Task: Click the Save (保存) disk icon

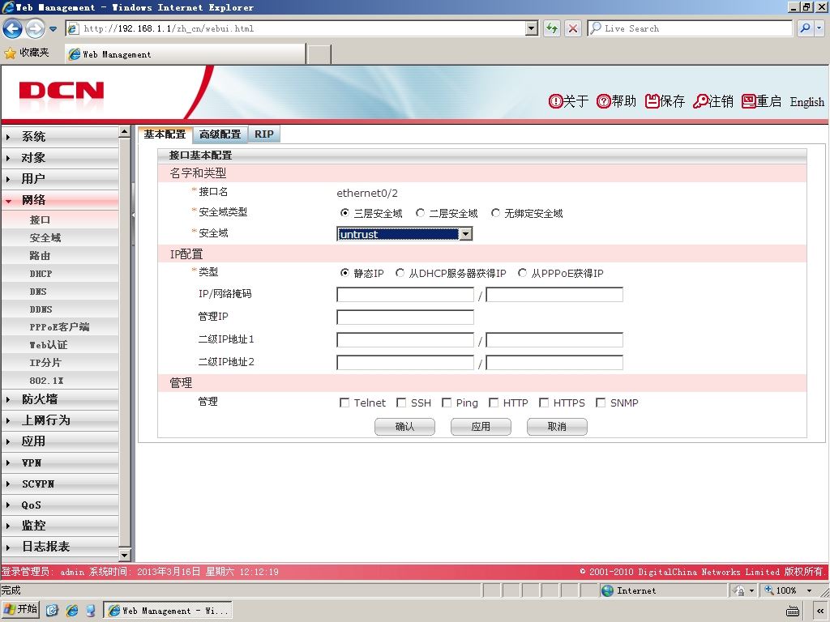Action: [652, 101]
